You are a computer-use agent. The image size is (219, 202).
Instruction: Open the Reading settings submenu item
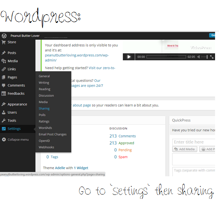[45, 89]
